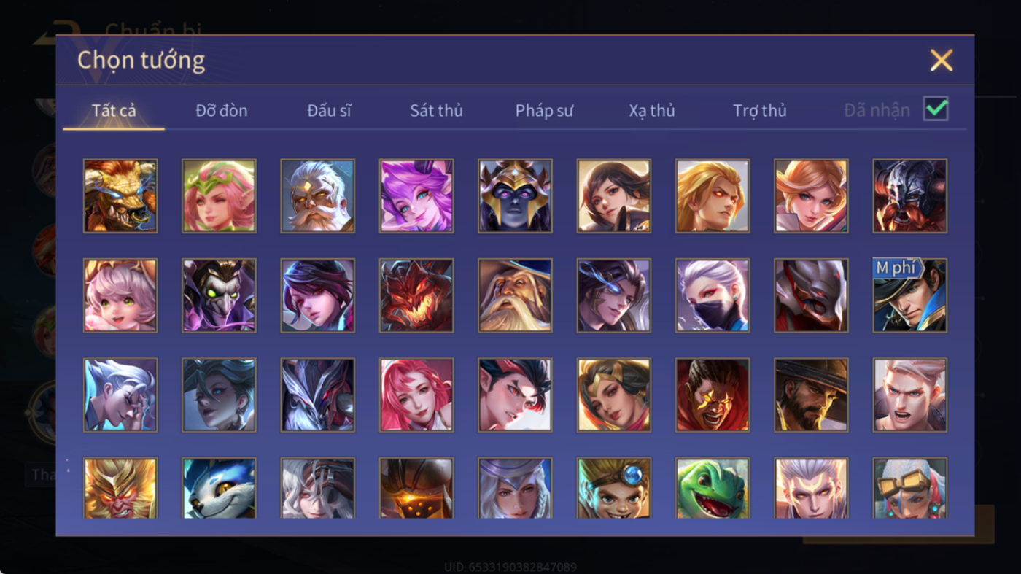Choose the green chameleon hero portrait
This screenshot has width=1021, height=574.
click(713, 488)
